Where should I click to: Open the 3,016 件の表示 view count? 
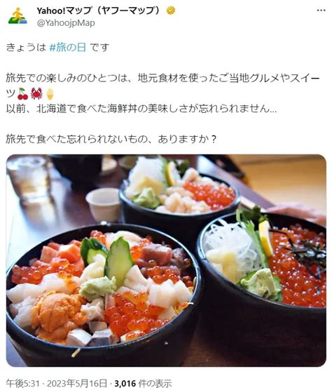[143, 383]
